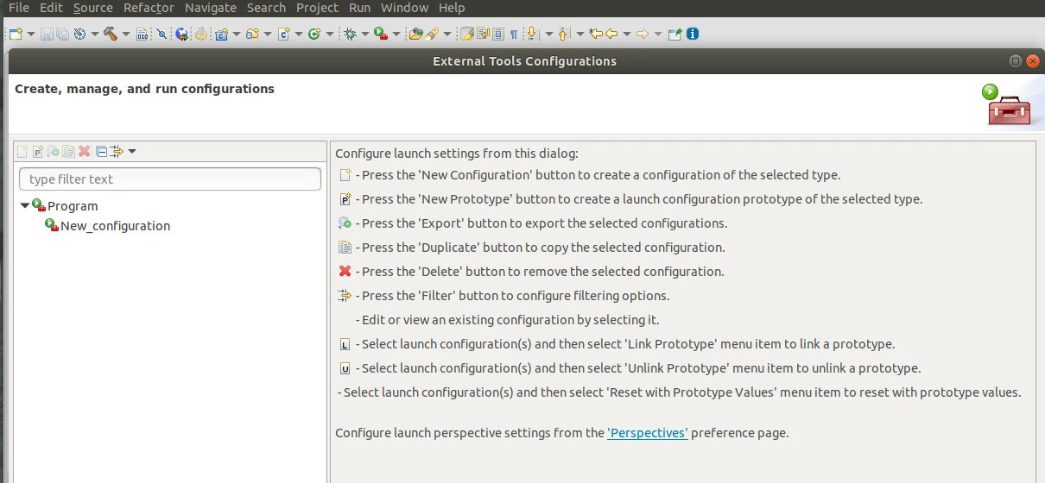Open the Refactor menu

[x=149, y=8]
